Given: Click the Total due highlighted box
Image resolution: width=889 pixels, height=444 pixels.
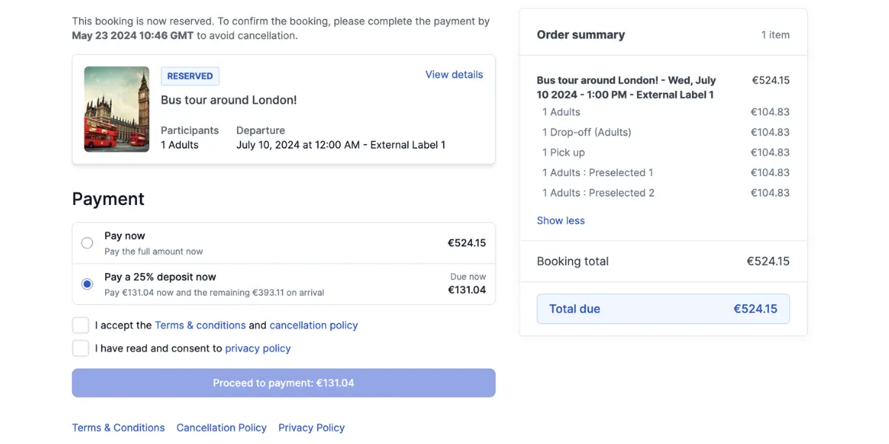Looking at the screenshot, I should click(663, 309).
